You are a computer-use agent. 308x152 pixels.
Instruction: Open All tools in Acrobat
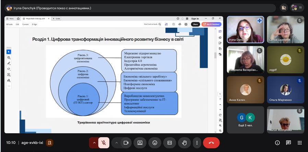(x=9, y=24)
